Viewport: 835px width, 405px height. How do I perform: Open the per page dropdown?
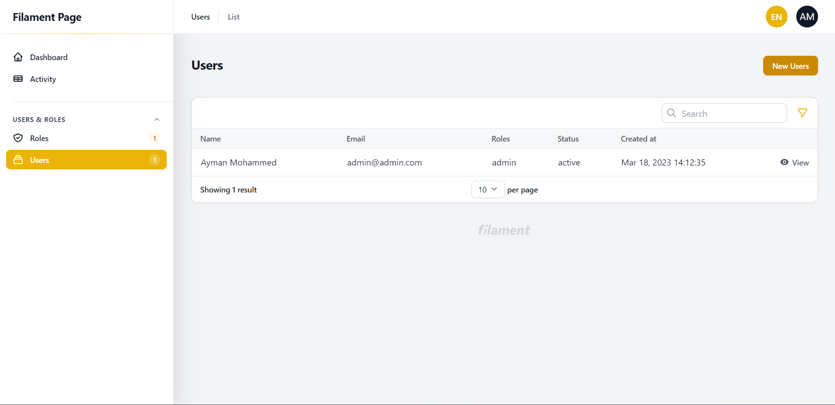coord(488,189)
